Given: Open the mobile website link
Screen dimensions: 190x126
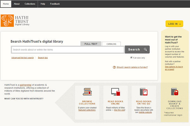Looking at the screenshot, I should coord(145,112).
